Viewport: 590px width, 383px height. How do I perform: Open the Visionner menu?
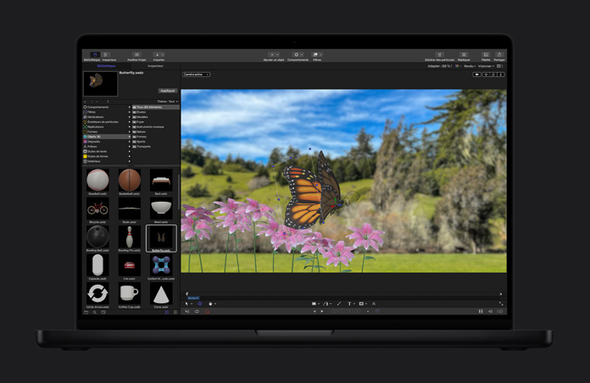point(486,66)
